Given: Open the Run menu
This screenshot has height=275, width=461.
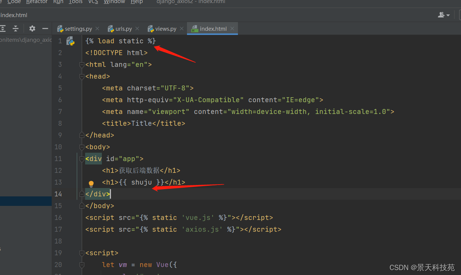Looking at the screenshot, I should coord(58,2).
